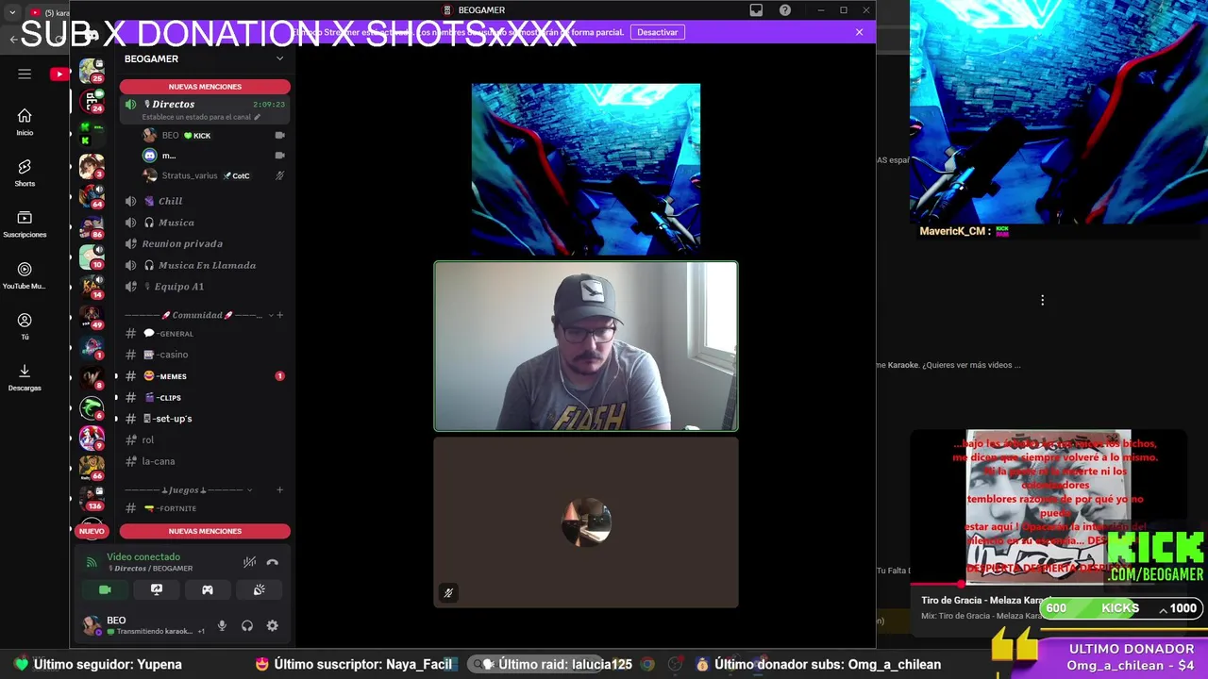The width and height of the screenshot is (1208, 679).
Task: Open the la-cana text channel
Action: tap(205, 461)
